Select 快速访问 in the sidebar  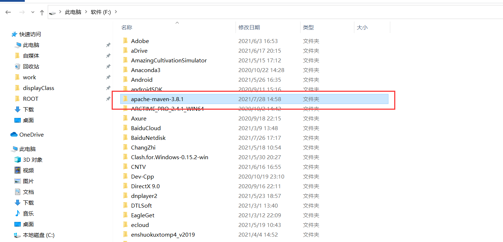point(30,34)
